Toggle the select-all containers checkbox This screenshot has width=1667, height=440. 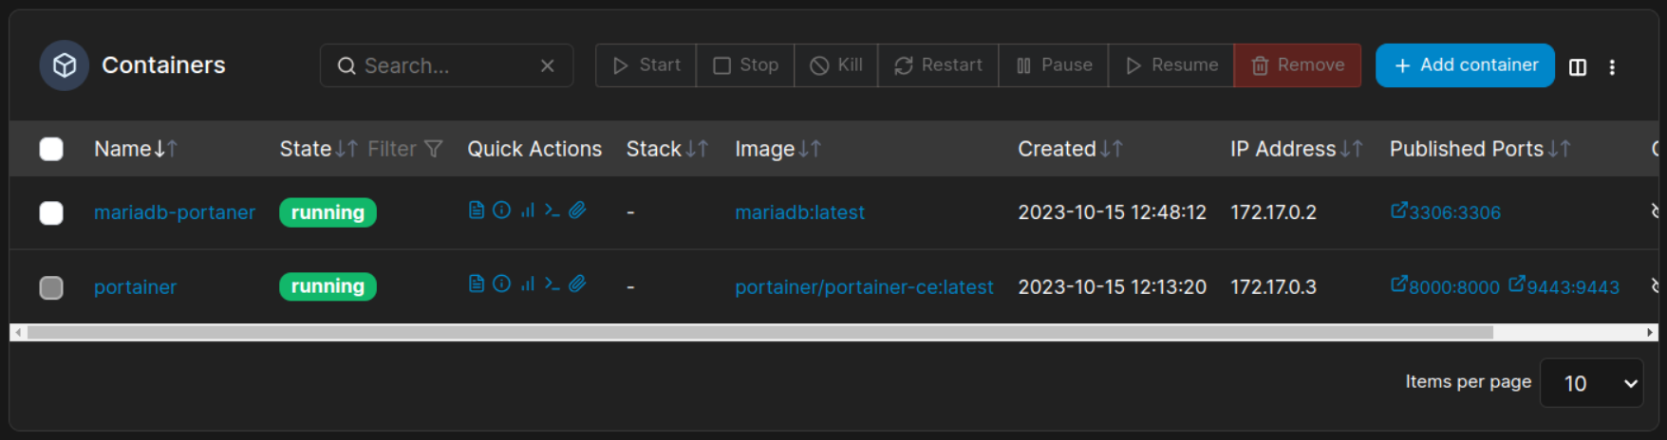click(51, 149)
